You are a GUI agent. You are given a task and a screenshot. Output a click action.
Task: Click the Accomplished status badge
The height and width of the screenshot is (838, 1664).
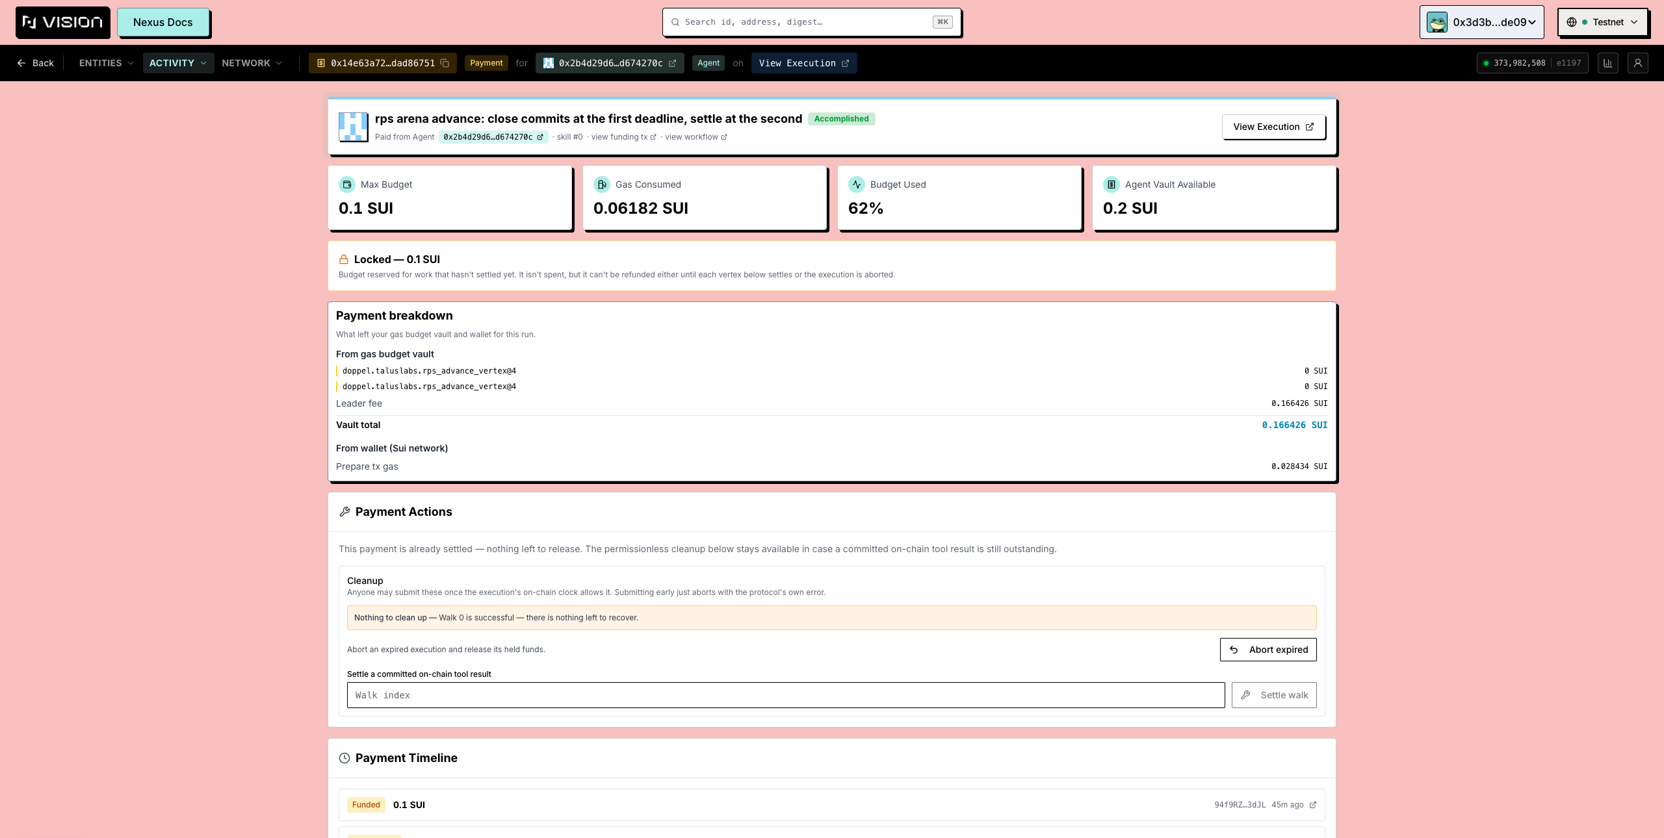[x=841, y=119]
